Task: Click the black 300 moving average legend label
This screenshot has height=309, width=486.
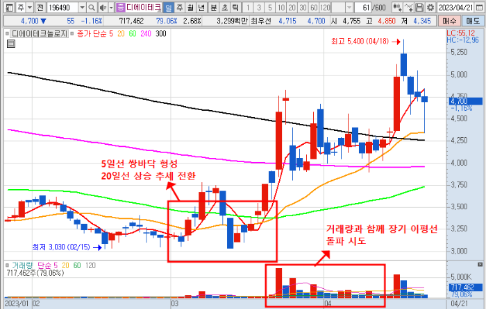Action: (161, 33)
